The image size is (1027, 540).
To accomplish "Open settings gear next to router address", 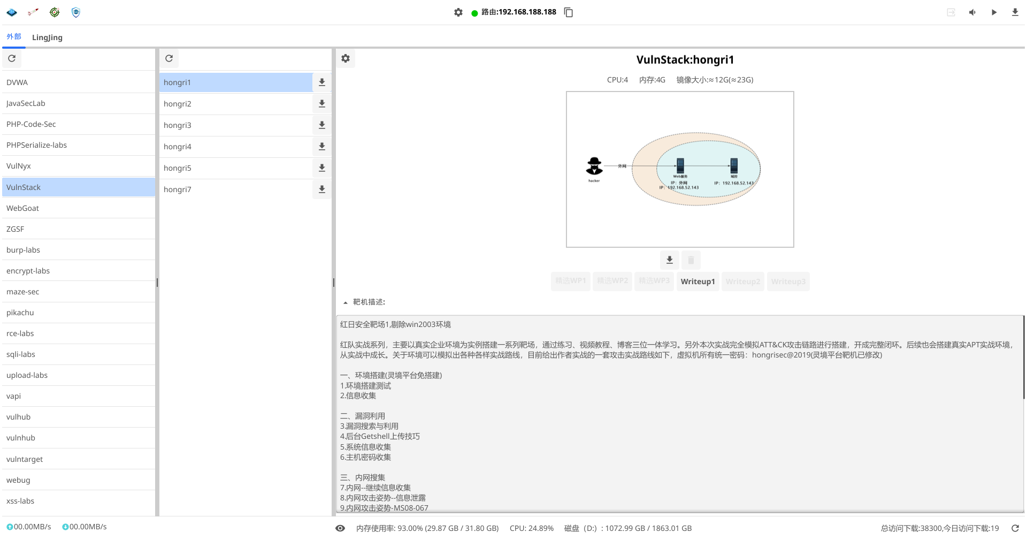I will coord(458,12).
